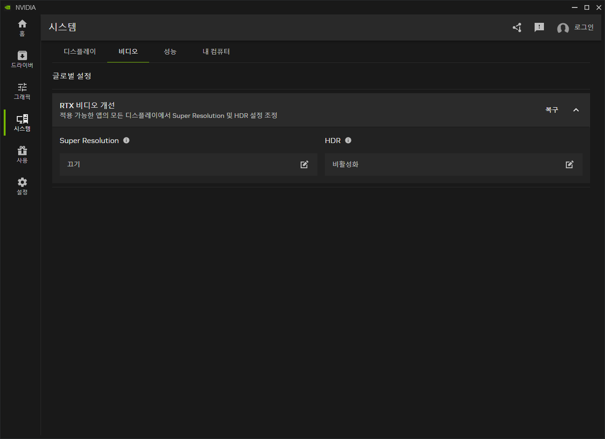The width and height of the screenshot is (605, 439).
Task: Maximize the NVIDIA window
Action: [x=587, y=7]
